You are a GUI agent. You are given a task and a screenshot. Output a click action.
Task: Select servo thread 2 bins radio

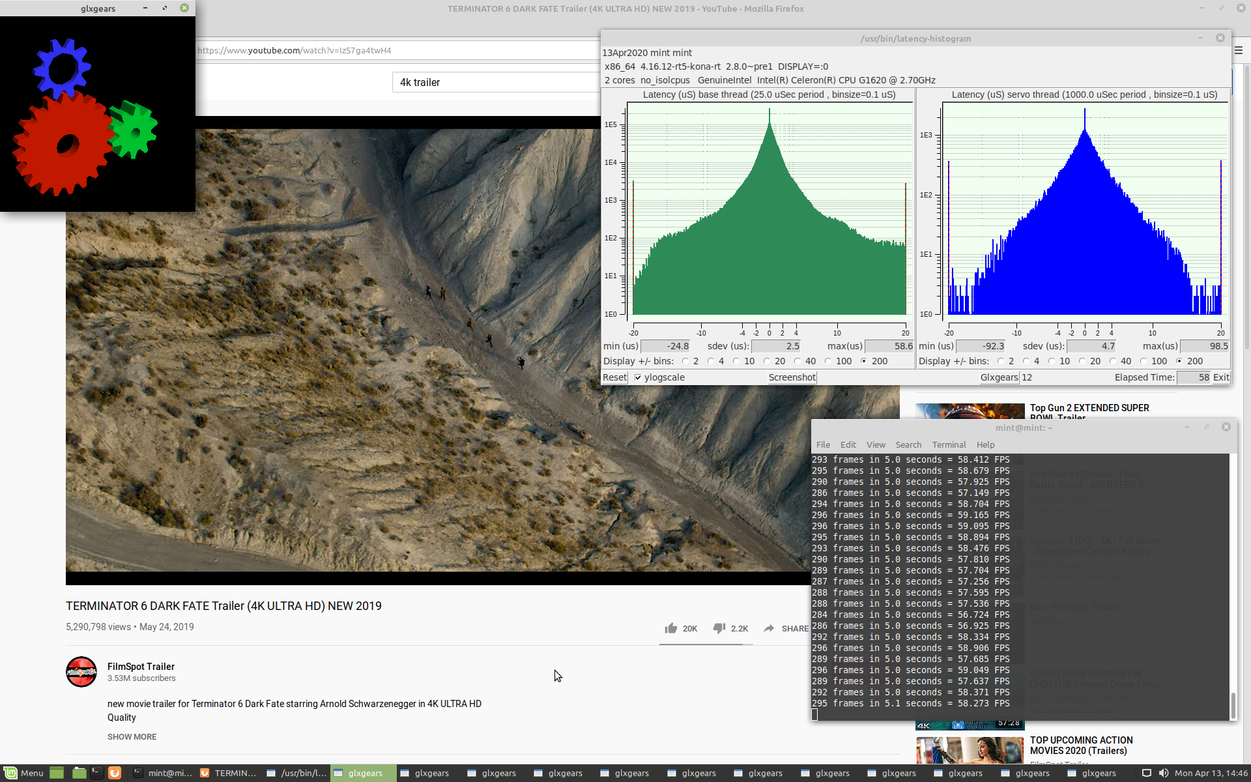(1001, 361)
